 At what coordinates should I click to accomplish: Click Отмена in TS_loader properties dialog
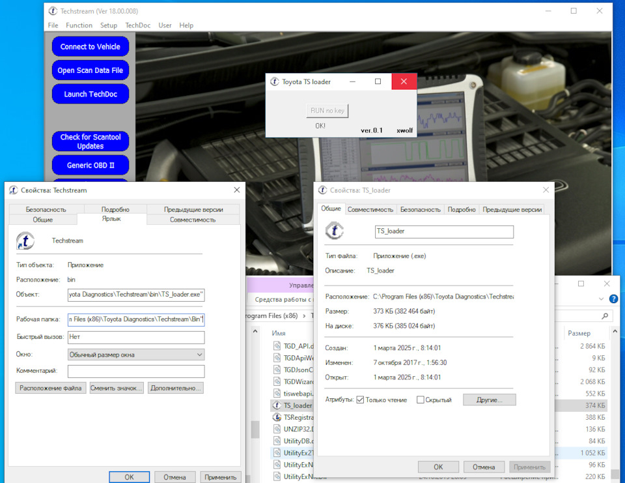pyautogui.click(x=484, y=467)
